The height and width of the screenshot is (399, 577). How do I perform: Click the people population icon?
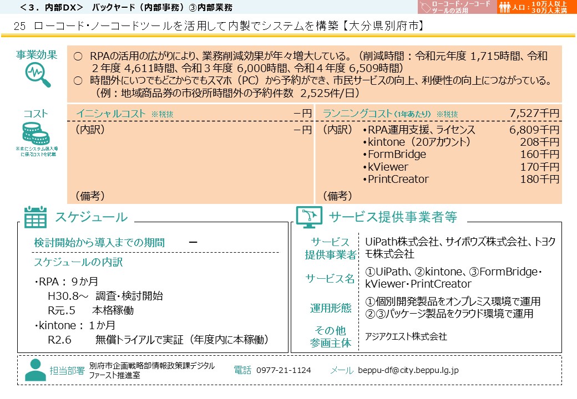point(504,7)
